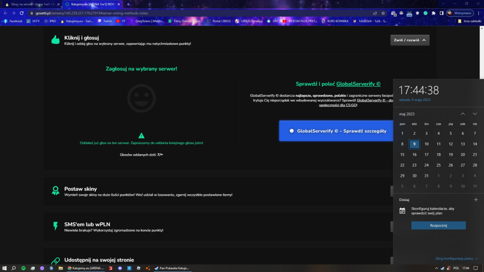Screen dimensions: 484x272
Task: Click the lightning bolt SMS icon
Action: [x=56, y=226]
